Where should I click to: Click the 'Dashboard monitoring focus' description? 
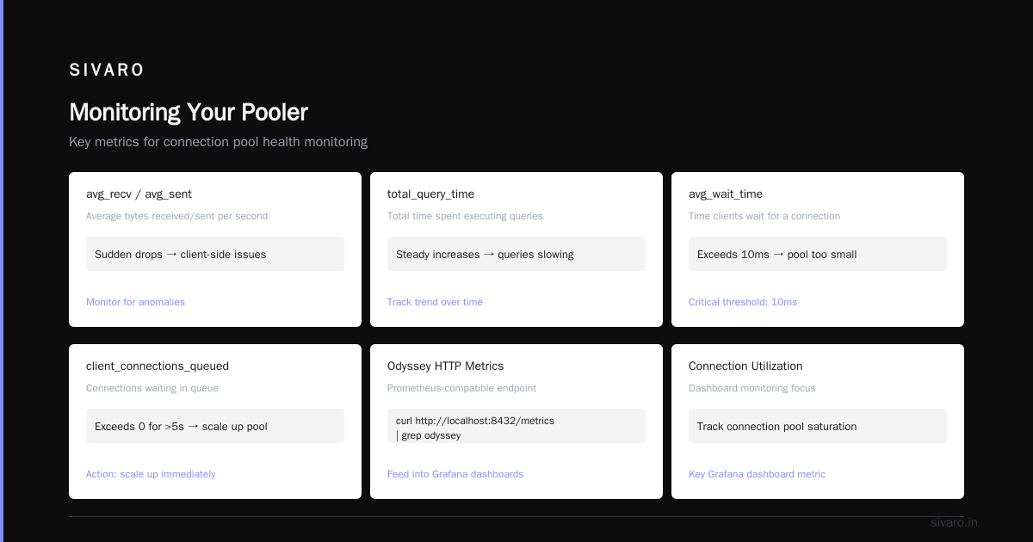pos(752,388)
